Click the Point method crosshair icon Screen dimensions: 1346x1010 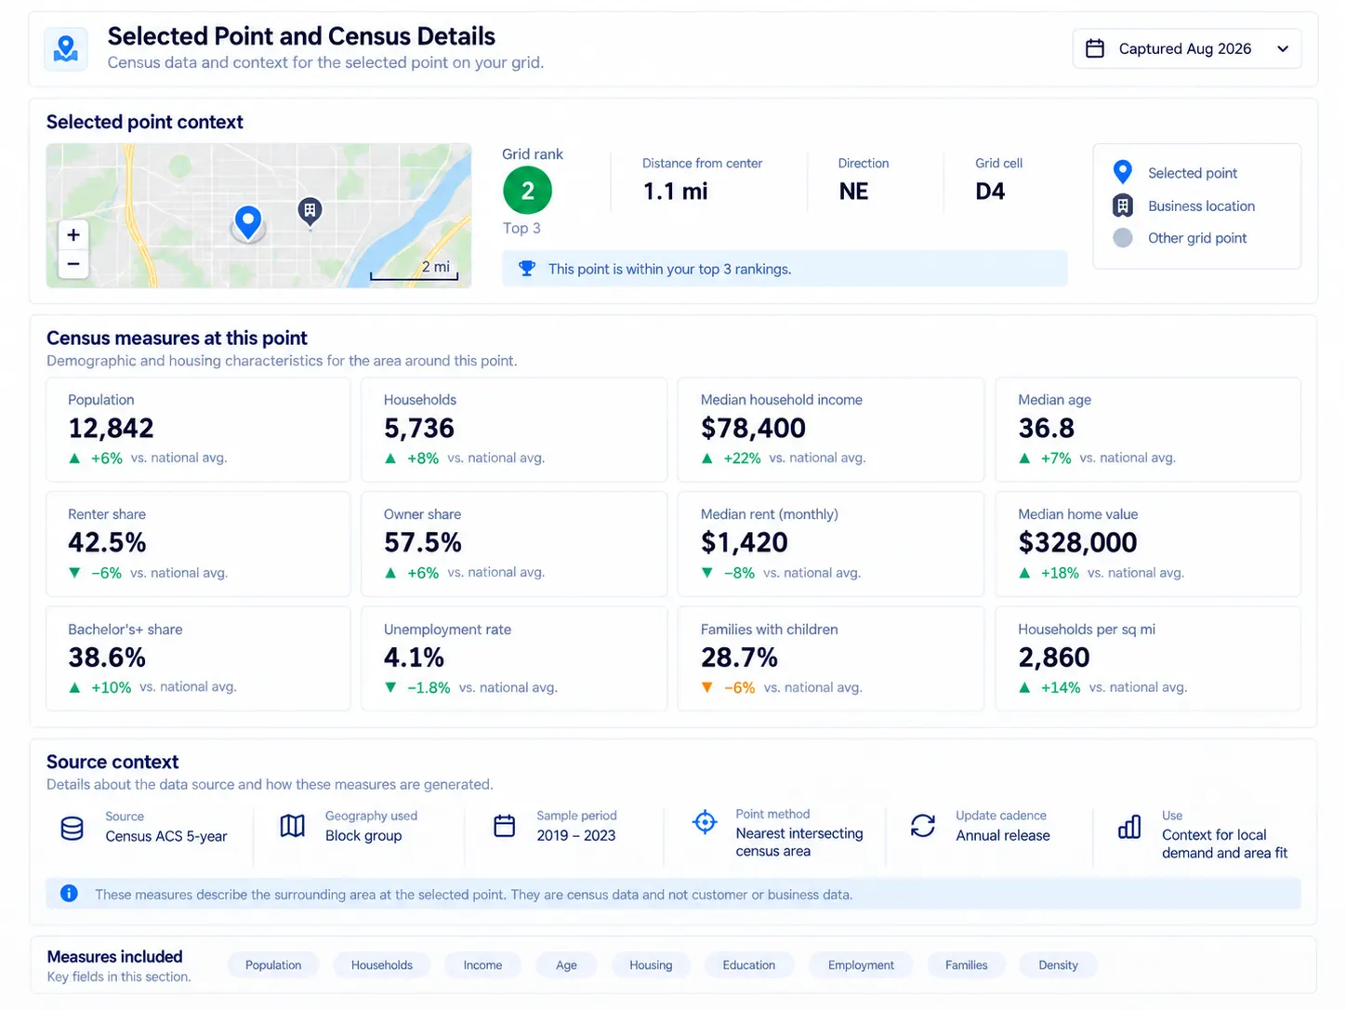point(706,822)
